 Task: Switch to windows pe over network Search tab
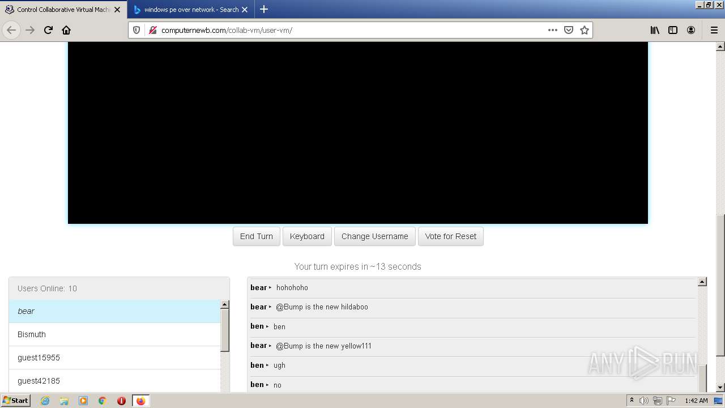click(191, 10)
